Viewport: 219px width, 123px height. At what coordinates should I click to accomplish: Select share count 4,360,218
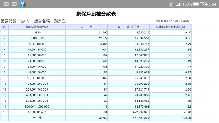(143, 32)
